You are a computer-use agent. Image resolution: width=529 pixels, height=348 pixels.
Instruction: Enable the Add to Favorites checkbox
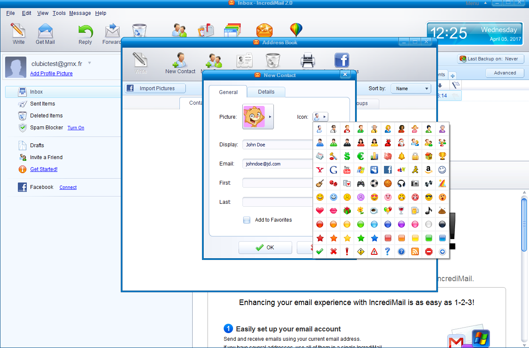247,220
